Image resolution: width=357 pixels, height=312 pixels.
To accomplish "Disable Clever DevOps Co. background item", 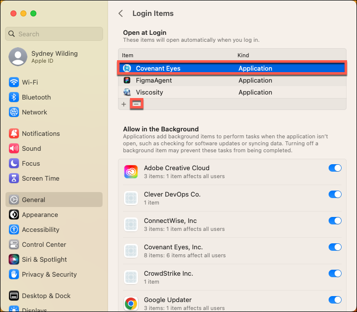I will 335,195.
